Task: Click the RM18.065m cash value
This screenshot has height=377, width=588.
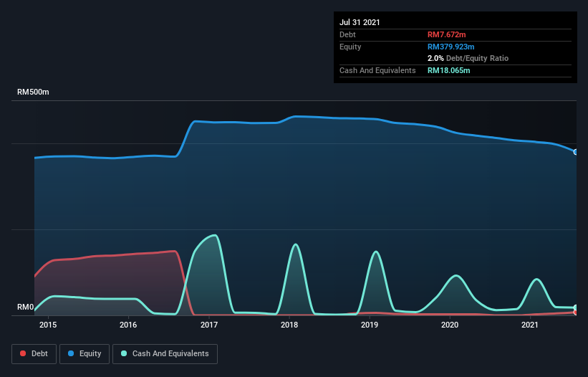Action: (448, 70)
